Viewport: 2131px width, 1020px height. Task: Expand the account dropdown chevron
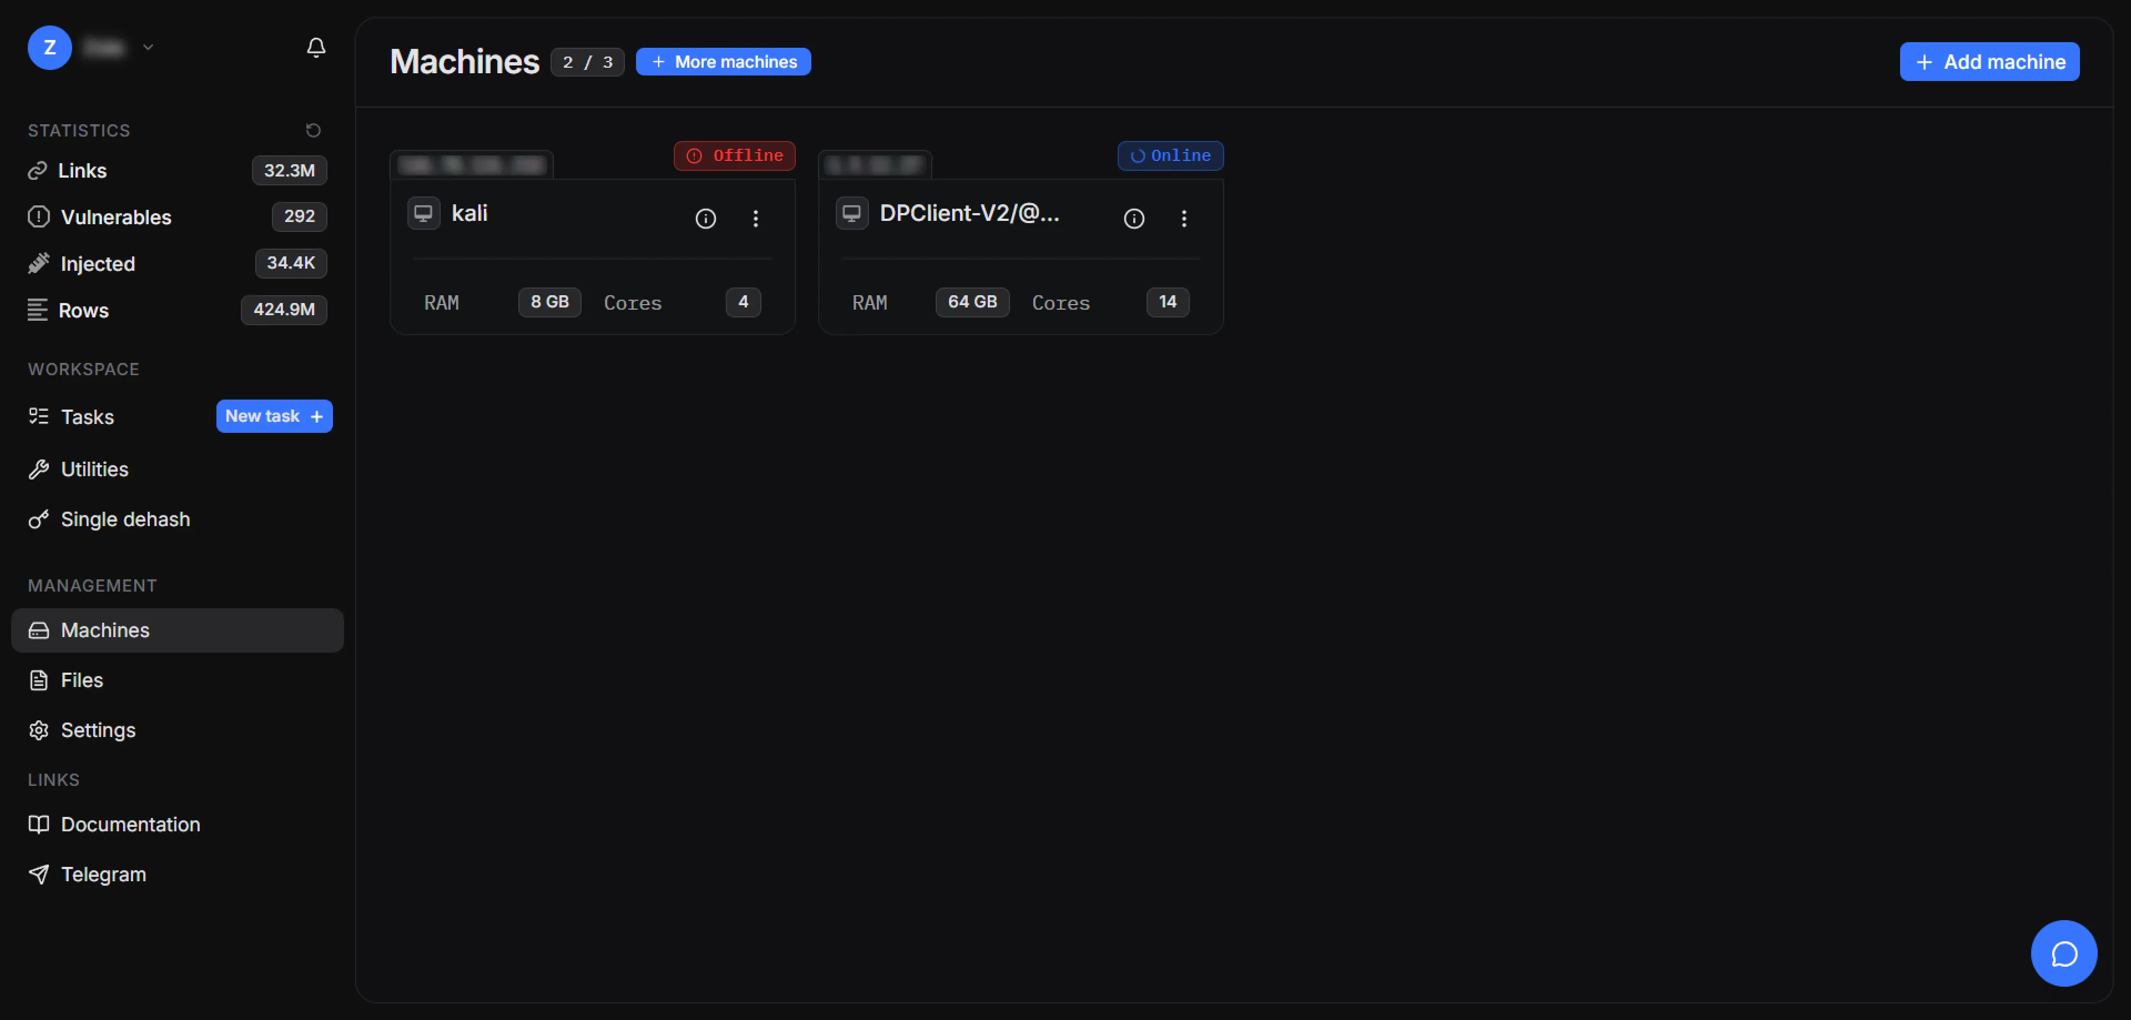pos(148,47)
